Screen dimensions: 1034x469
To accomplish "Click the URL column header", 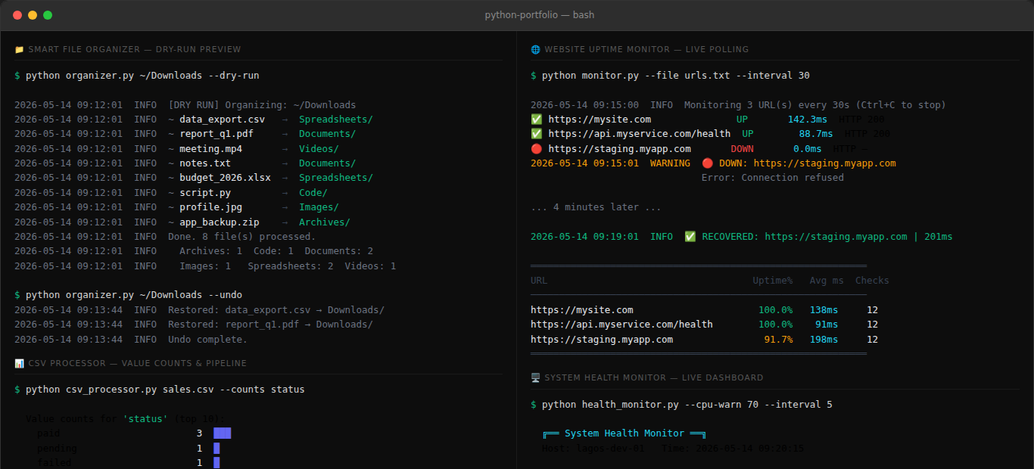I will click(540, 281).
